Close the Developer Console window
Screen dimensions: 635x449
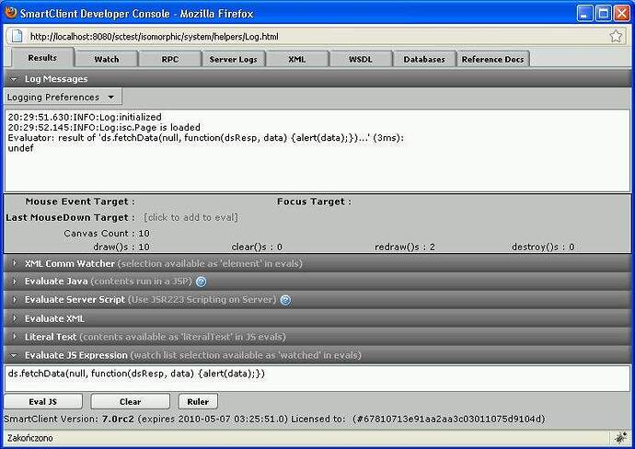[x=621, y=14]
